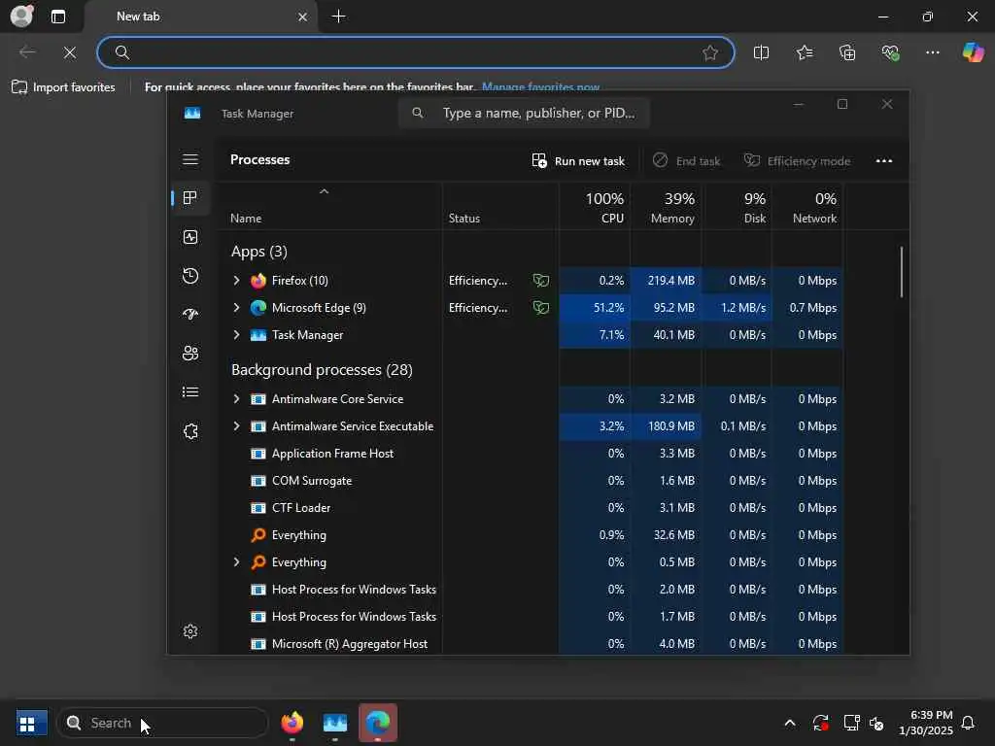Select Application Frame Host row
Screen dimensions: 995x746
tap(532, 454)
